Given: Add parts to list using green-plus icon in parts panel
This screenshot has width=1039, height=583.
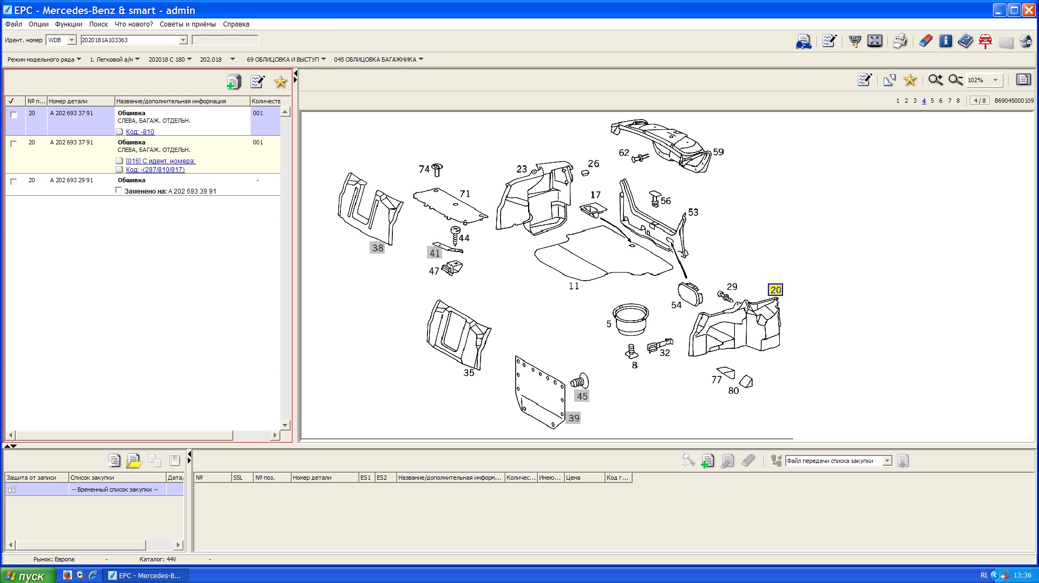Looking at the screenshot, I should pos(234,82).
